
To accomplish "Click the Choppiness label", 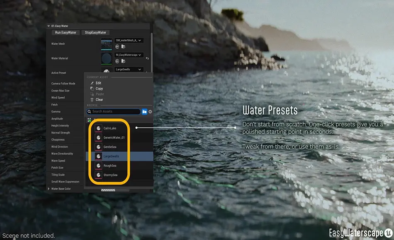I will pos(58,140).
